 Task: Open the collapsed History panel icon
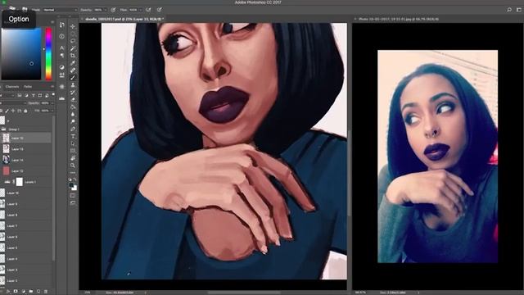pyautogui.click(x=62, y=25)
